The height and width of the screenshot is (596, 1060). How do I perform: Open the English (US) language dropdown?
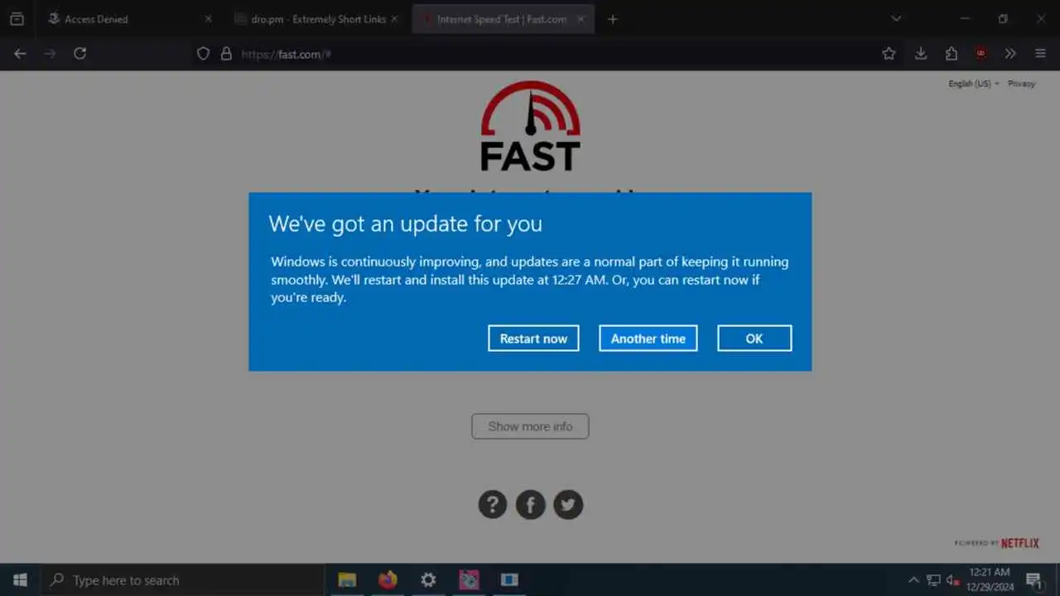(x=973, y=84)
